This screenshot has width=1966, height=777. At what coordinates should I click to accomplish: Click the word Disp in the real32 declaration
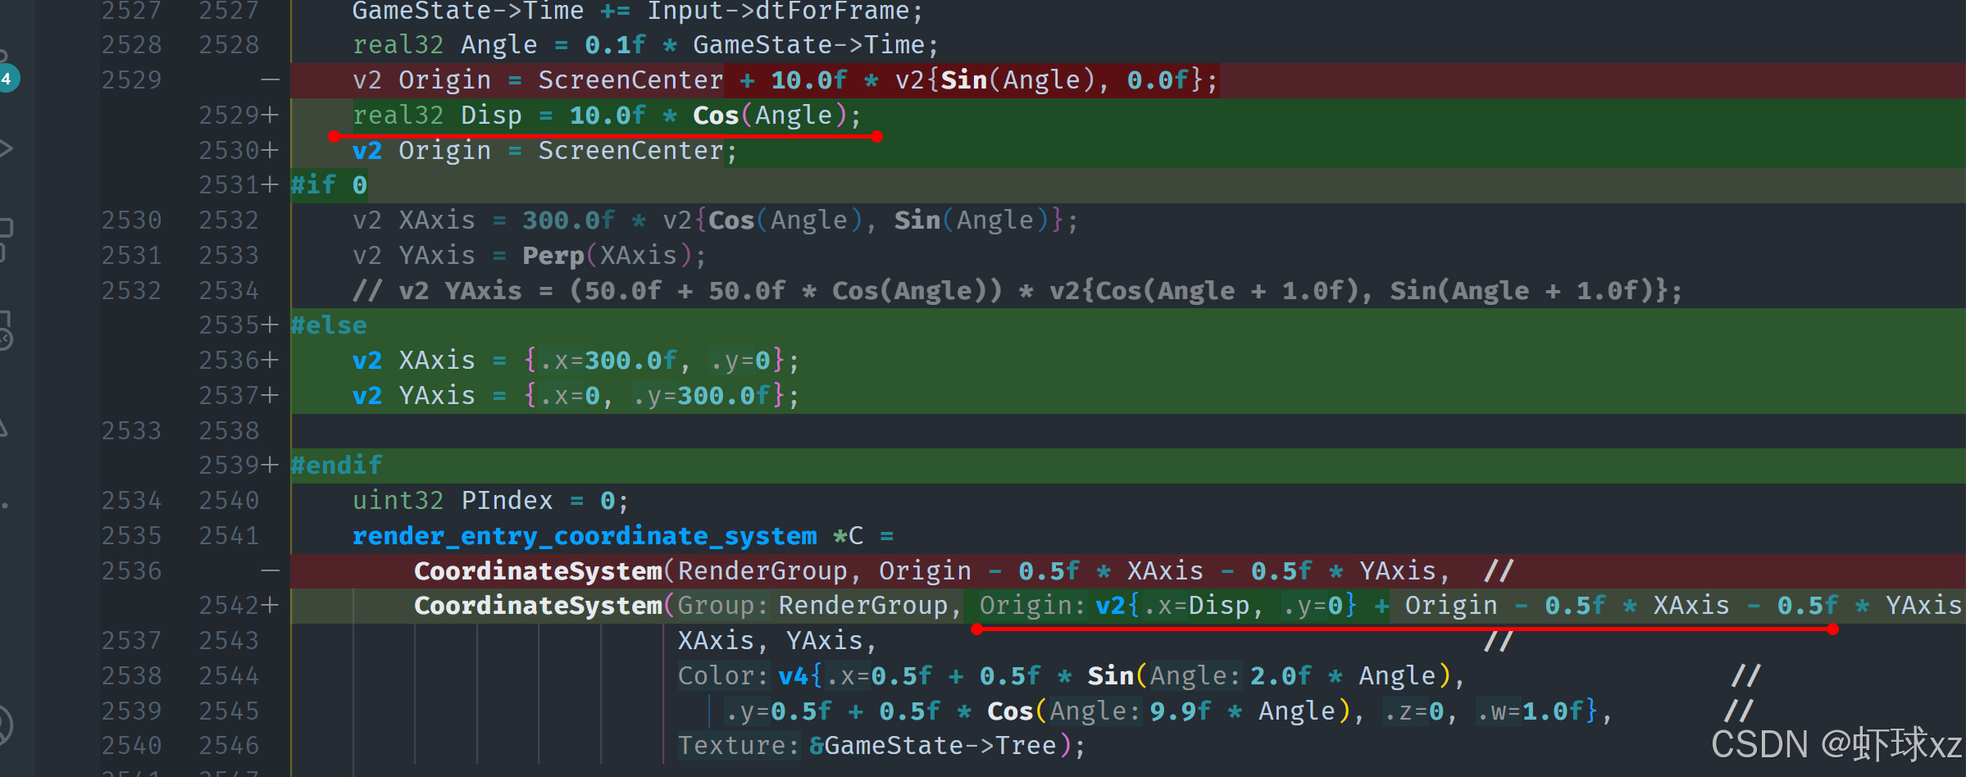click(491, 116)
